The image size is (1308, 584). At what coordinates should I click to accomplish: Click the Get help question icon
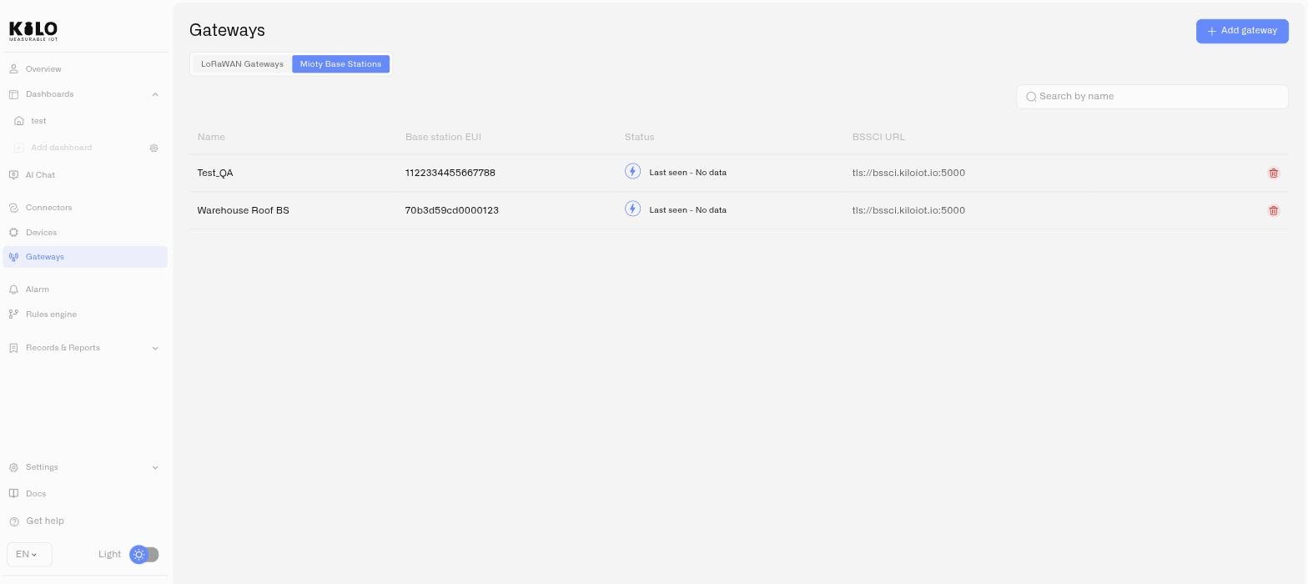pyautogui.click(x=14, y=521)
